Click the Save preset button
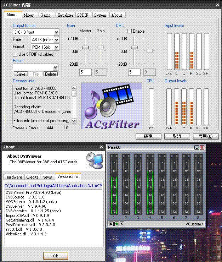This screenshot has width=222, height=262. (x=21, y=74)
